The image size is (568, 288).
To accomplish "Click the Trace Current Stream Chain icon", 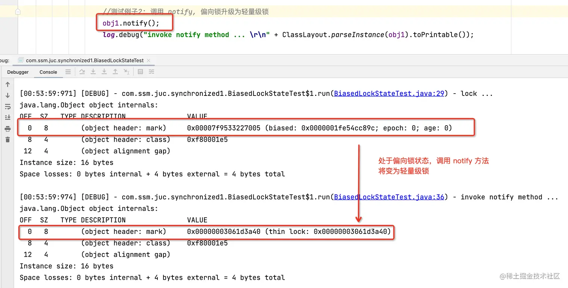I will [x=151, y=72].
